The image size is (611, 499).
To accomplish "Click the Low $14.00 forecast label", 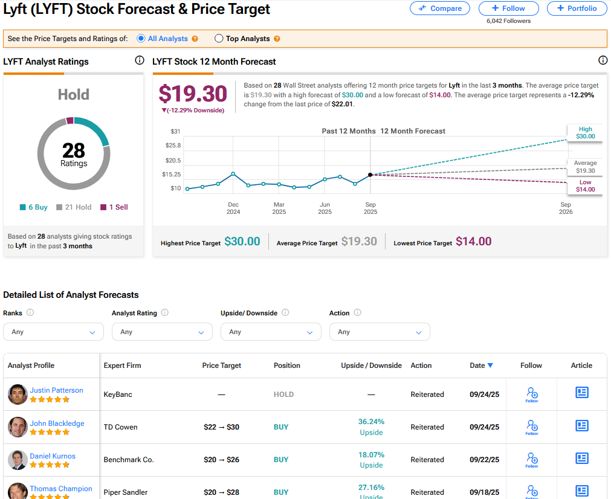I will pyautogui.click(x=585, y=186).
